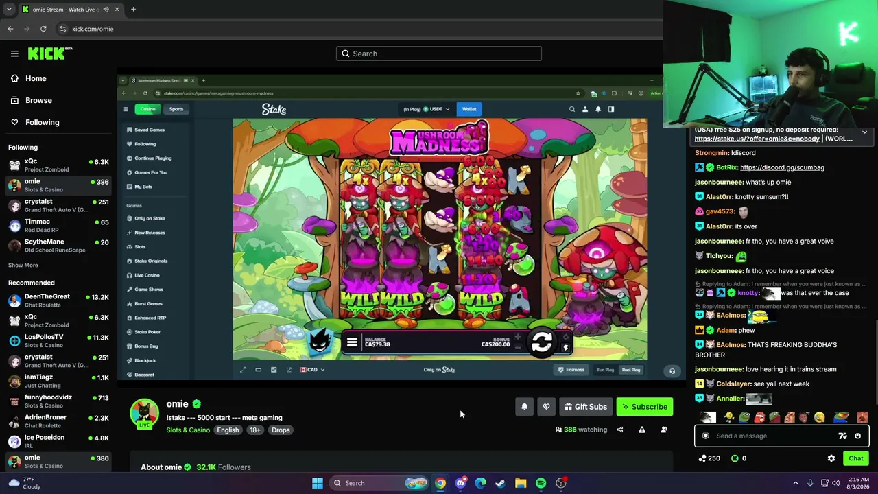Click the green Subscribe button
The width and height of the screenshot is (878, 494).
click(645, 407)
